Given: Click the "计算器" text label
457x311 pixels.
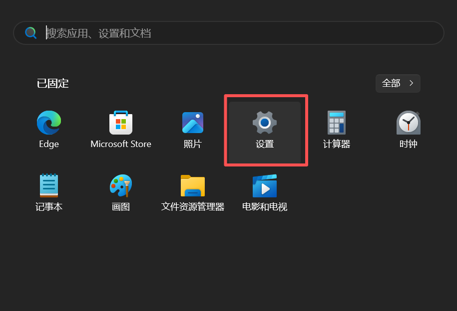Looking at the screenshot, I should tap(336, 144).
